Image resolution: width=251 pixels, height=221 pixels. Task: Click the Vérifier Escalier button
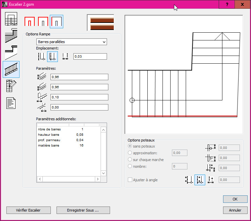point(29,210)
